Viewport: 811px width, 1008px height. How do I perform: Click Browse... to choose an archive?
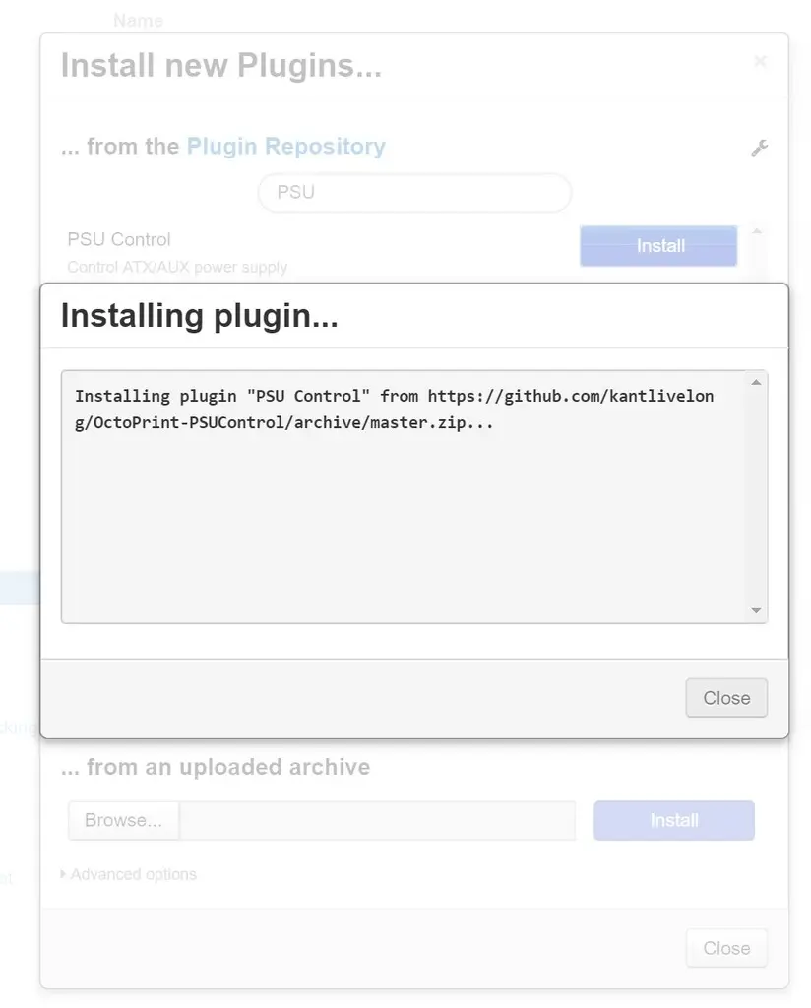click(123, 820)
